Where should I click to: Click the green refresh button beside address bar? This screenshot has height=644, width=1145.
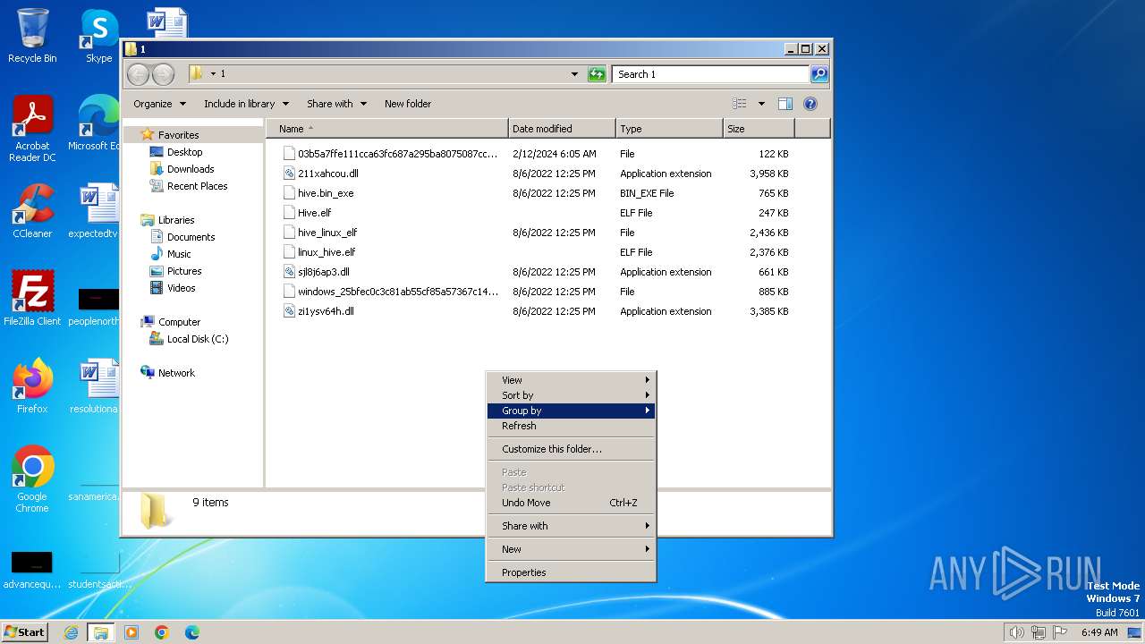click(597, 74)
